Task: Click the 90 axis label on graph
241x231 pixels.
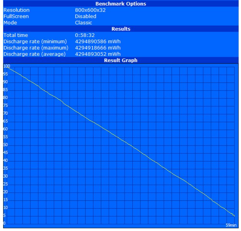Action: (5, 82)
